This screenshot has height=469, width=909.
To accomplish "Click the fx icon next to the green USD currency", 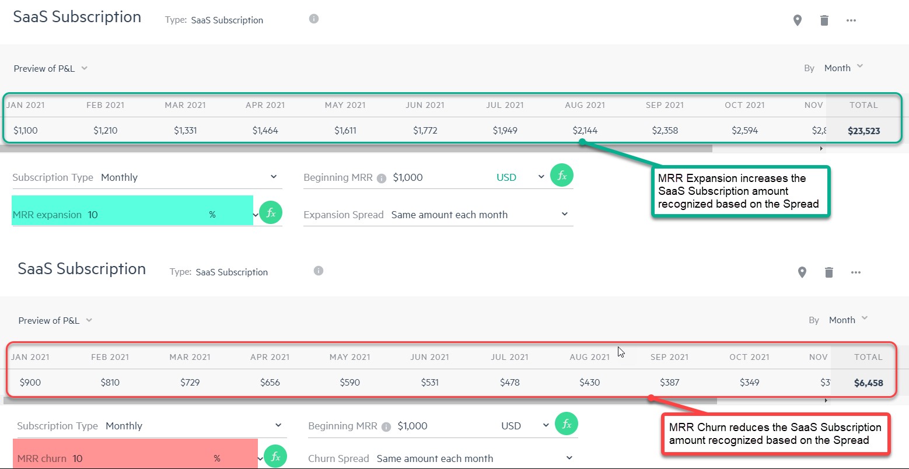I will [562, 176].
